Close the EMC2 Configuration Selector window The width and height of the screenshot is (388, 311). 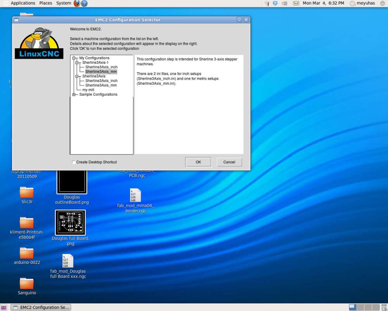[x=246, y=20]
